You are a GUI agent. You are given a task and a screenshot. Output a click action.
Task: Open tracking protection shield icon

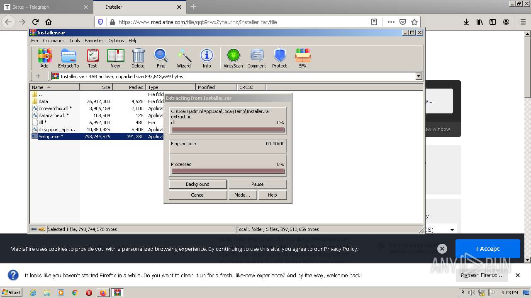pyautogui.click(x=101, y=22)
